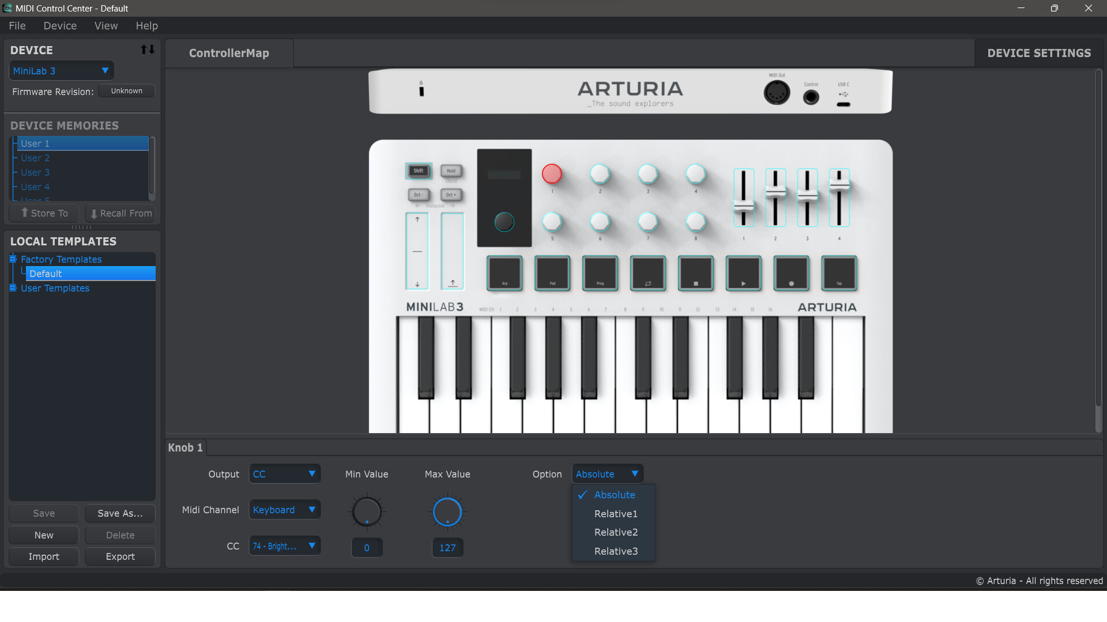The image size is (1107, 622).
Task: Select the Stop pad
Action: (696, 273)
